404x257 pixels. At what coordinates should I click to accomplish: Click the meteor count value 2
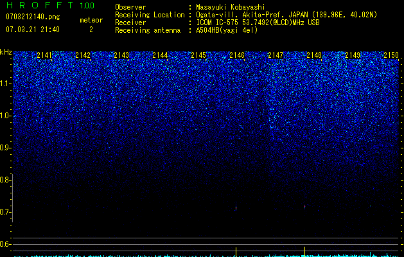(91, 30)
